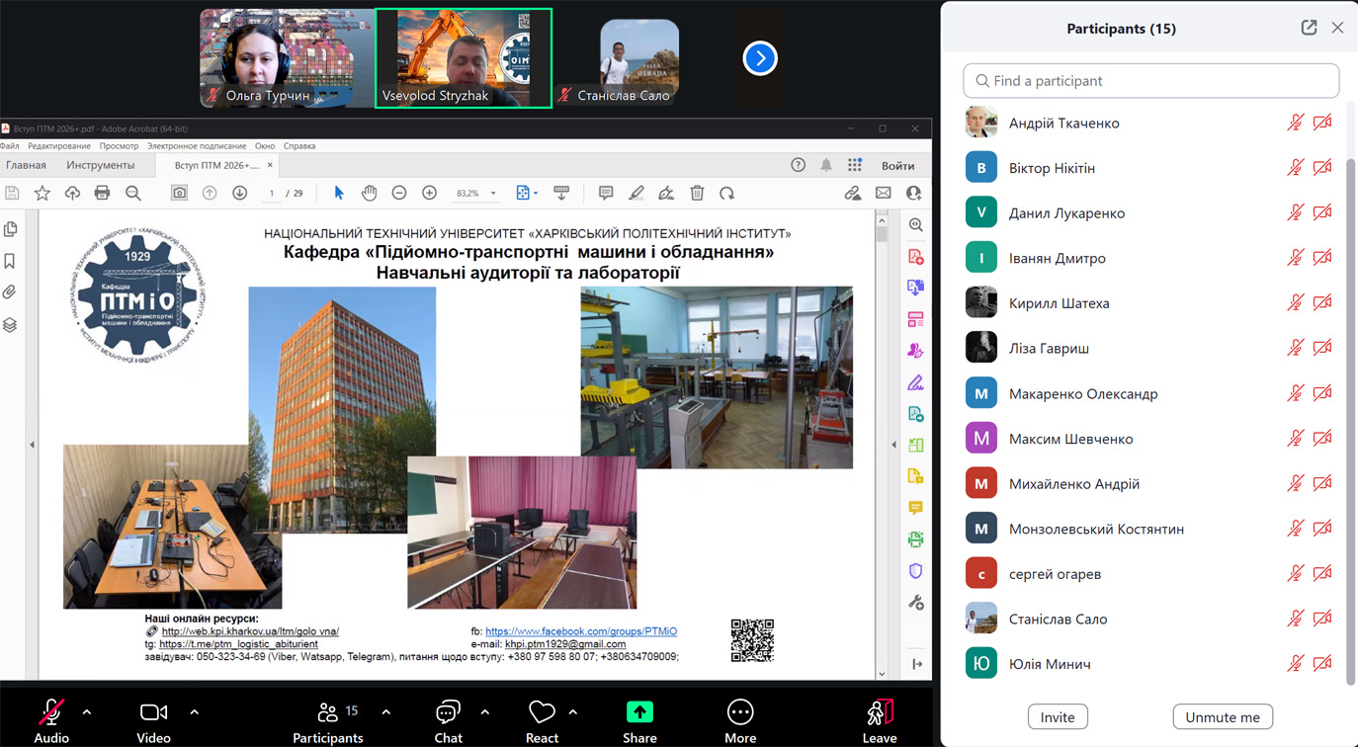Expand the Video options arrow
Image resolution: width=1358 pixels, height=747 pixels.
[194, 711]
